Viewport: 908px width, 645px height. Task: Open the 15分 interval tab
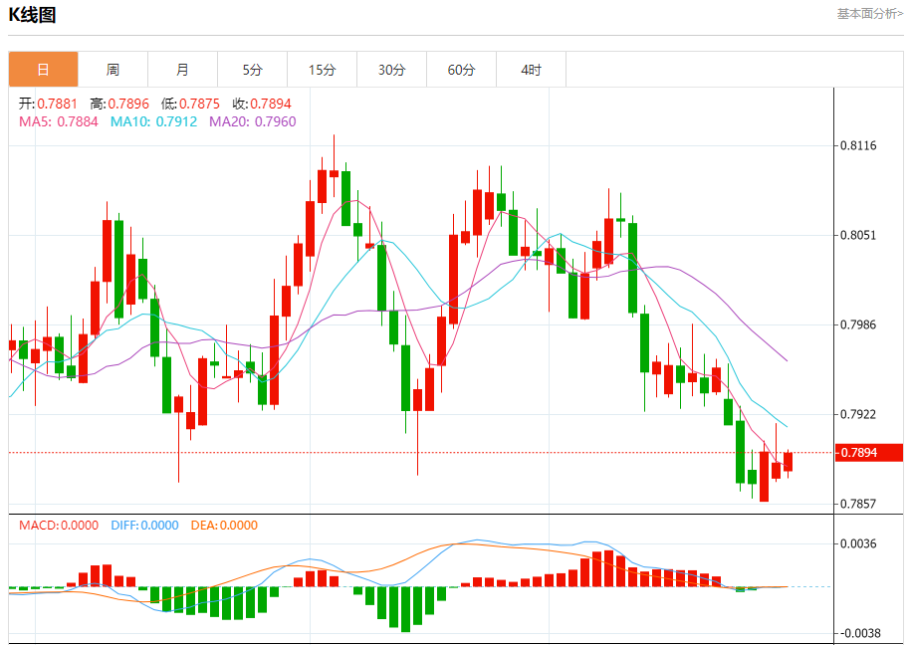322,70
